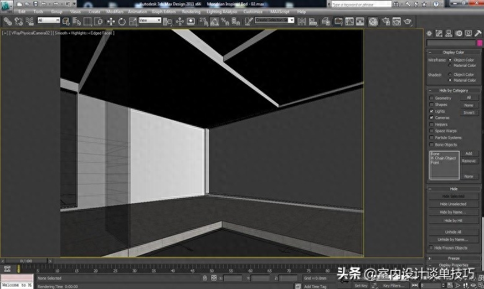Click the object color swatch

coord(480,43)
